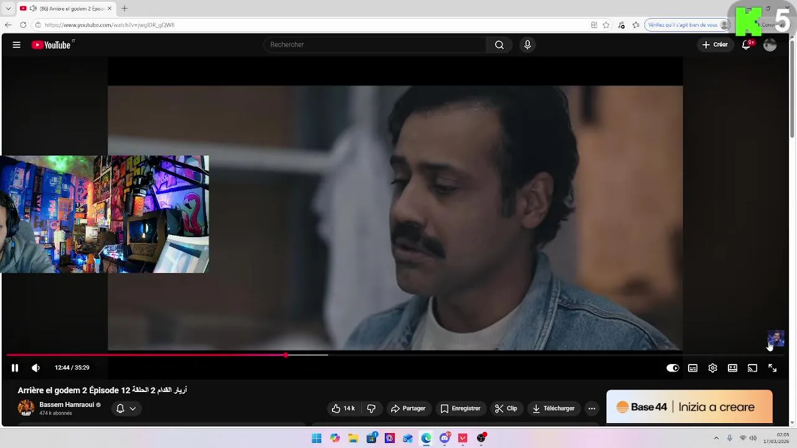Open the Windows Start menu
This screenshot has width=797, height=448.
pyautogui.click(x=316, y=439)
